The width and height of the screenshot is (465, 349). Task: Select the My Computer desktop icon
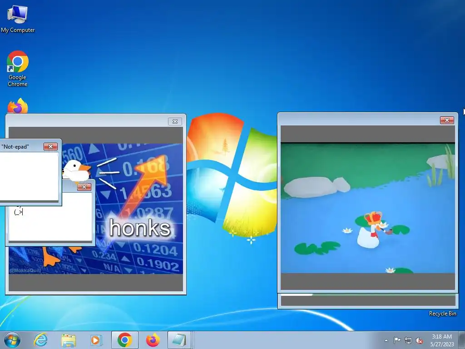[18, 19]
